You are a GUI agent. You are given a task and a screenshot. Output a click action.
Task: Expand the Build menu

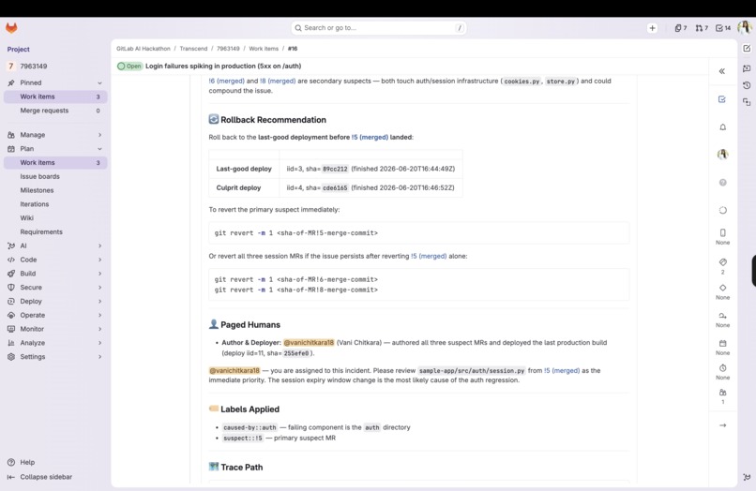click(55, 274)
